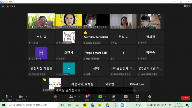Toggle the 한 Korean input mode indicator
Screen dimensions: 192x108
pos(170,105)
